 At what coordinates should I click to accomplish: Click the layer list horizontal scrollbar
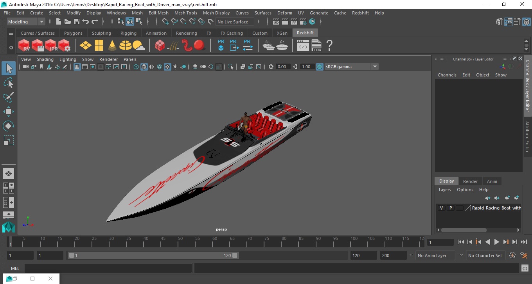[x=464, y=230]
